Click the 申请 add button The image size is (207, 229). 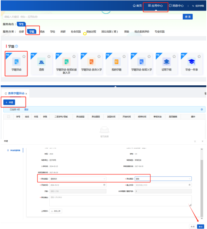click(9, 102)
